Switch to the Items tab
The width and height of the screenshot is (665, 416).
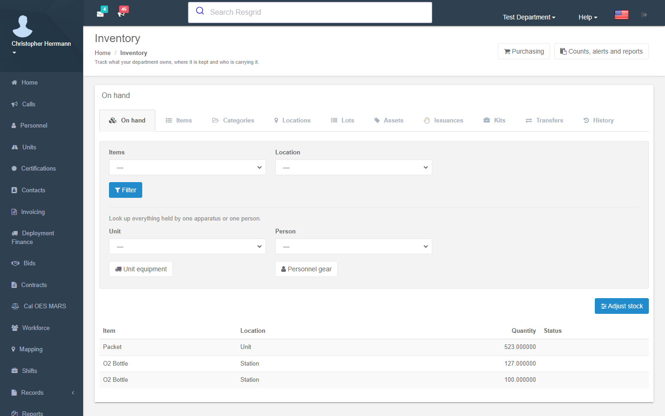tap(179, 120)
